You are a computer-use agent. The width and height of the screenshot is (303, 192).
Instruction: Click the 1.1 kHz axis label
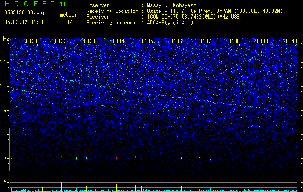click(4, 62)
